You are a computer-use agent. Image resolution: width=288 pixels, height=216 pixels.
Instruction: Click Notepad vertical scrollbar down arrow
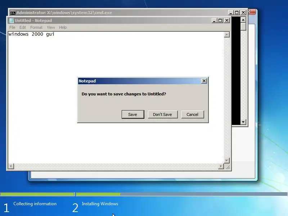[x=227, y=161]
